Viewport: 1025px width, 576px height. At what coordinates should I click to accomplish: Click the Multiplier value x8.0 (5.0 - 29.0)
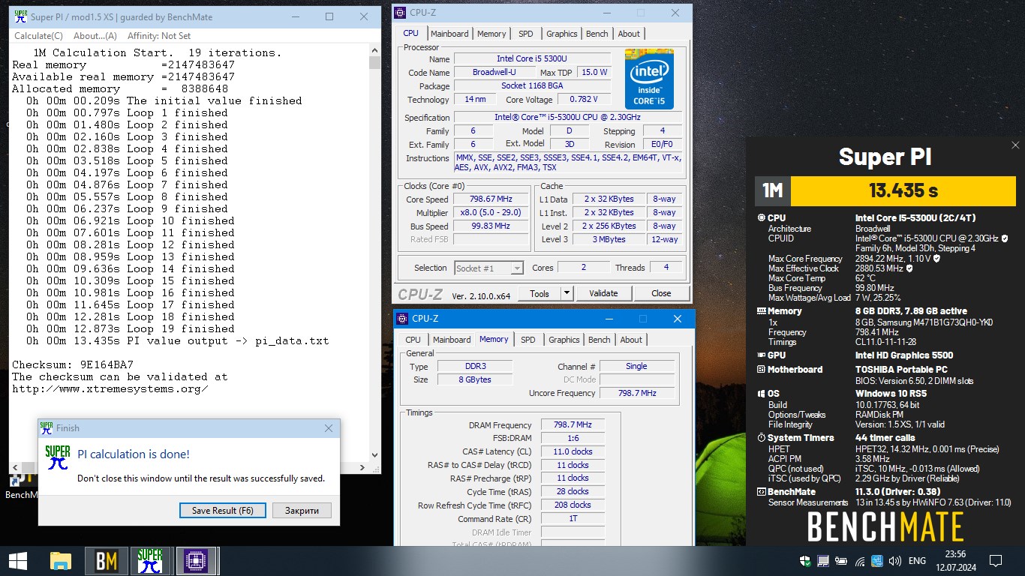pyautogui.click(x=491, y=213)
